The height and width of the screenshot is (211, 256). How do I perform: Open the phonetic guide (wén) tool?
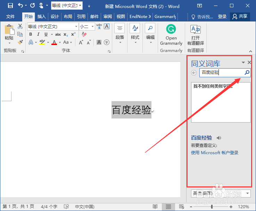click(99, 26)
